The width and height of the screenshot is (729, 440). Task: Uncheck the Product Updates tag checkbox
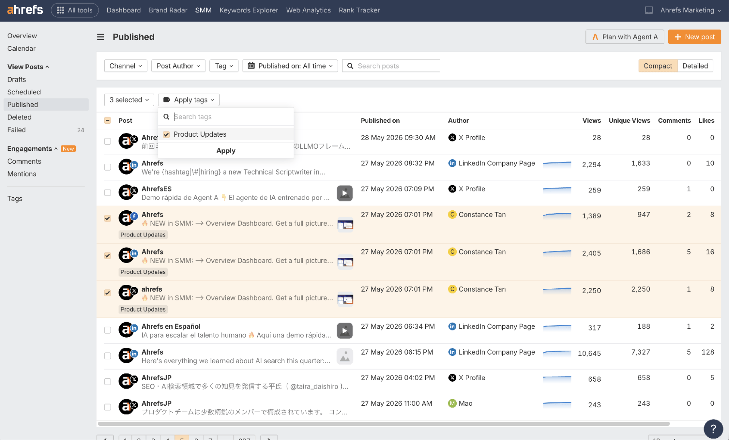click(167, 135)
